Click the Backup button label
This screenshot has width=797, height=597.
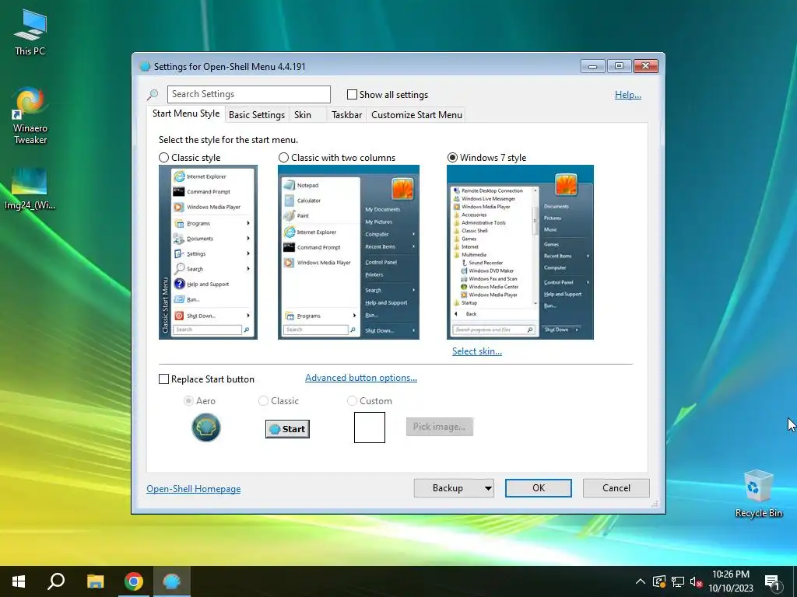pyautogui.click(x=448, y=488)
